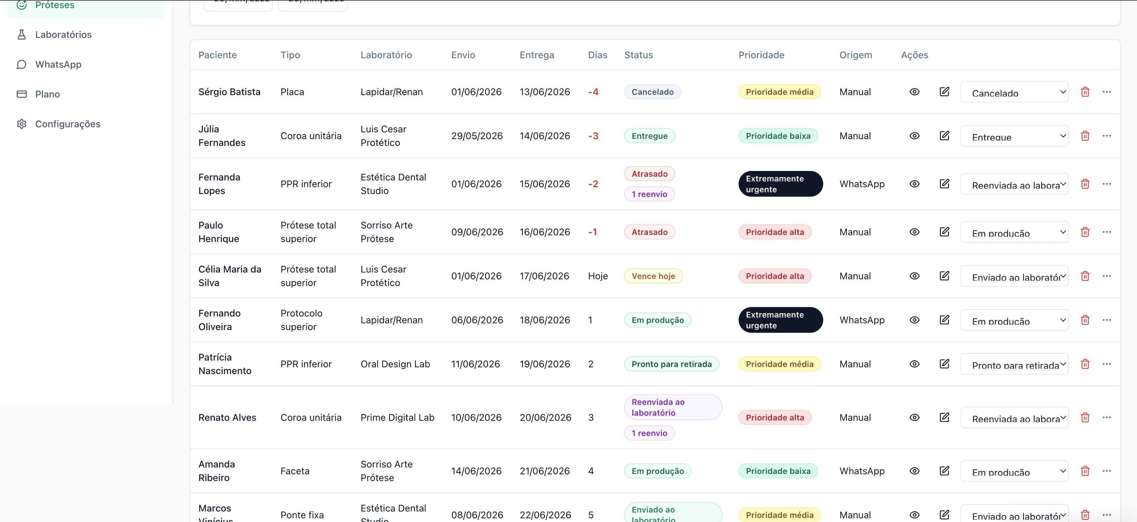
Task: Click Fernanda Lopes' 1 reenvio badge
Action: pos(649,194)
